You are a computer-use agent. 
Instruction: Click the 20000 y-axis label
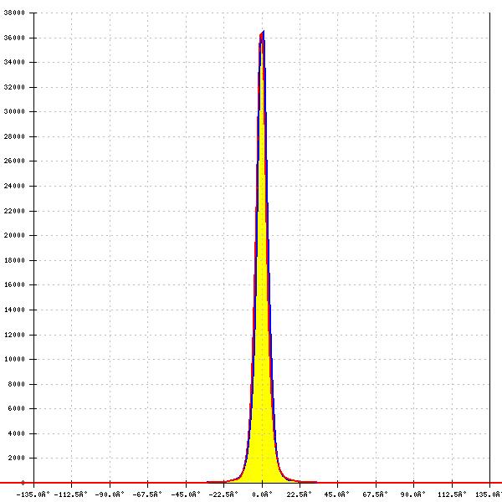[x=14, y=235]
